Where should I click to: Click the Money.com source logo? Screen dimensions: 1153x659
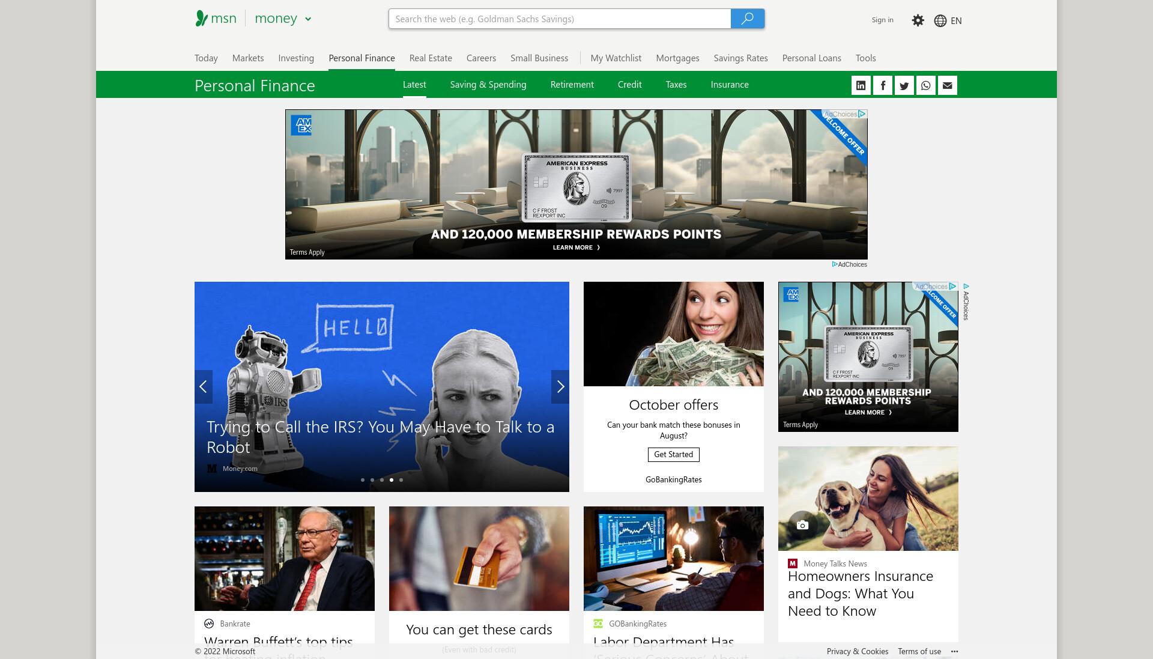pyautogui.click(x=211, y=469)
